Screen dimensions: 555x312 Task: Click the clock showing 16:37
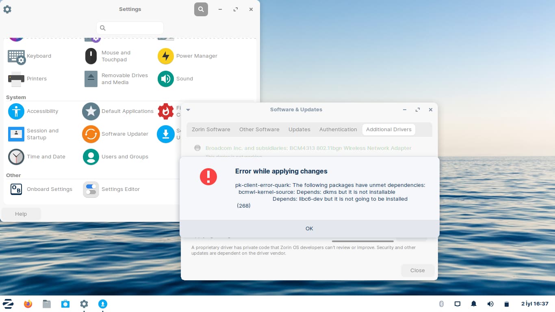535,304
